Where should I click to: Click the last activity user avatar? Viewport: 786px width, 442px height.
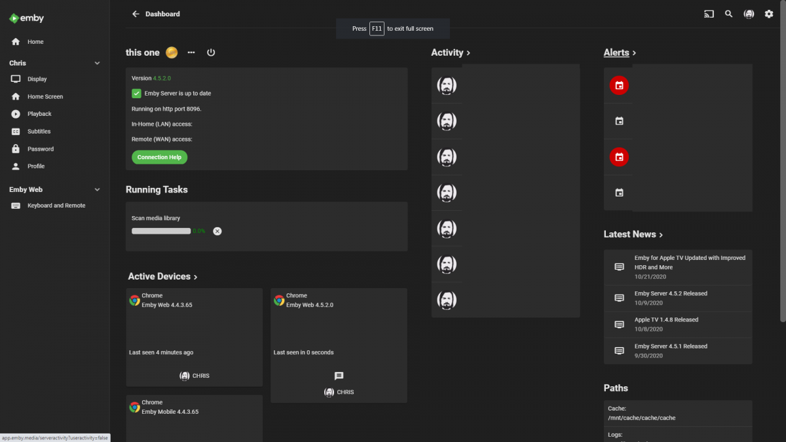tap(447, 301)
